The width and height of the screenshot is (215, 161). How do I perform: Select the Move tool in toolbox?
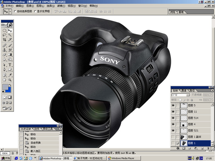pos(10,31)
